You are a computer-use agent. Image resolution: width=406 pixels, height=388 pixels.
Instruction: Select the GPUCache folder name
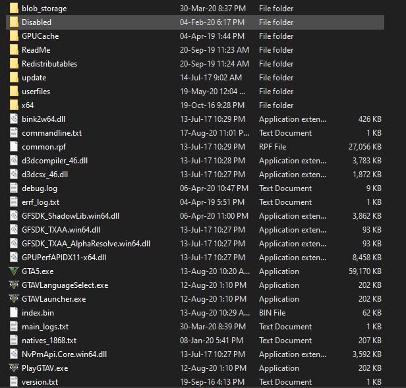[40, 36]
